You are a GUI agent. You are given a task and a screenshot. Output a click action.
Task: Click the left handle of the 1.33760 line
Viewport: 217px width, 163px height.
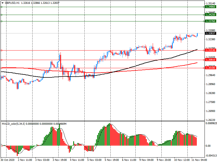point(1,21)
